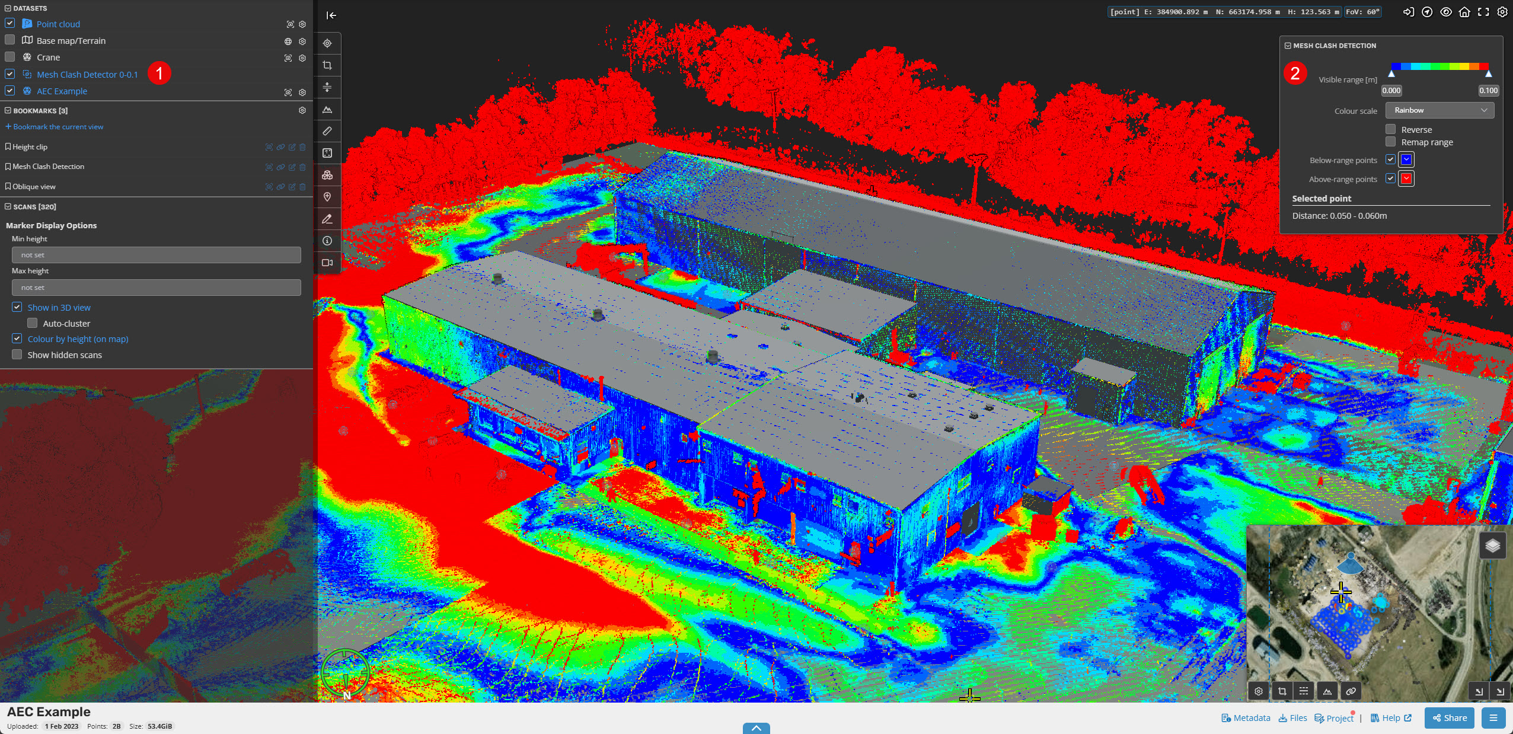
Task: Open the Files menu item
Action: pos(1292,718)
